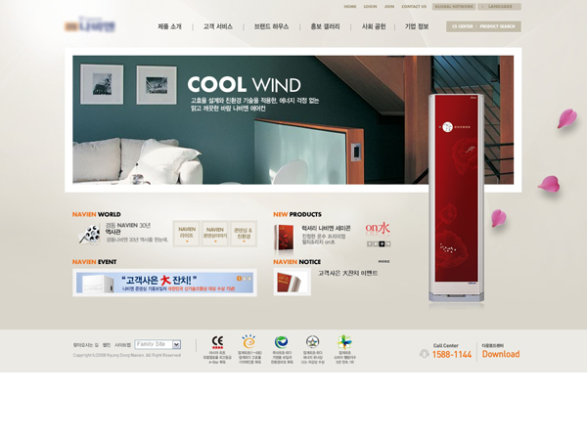Click the CE certification mark icon

pos(217,342)
